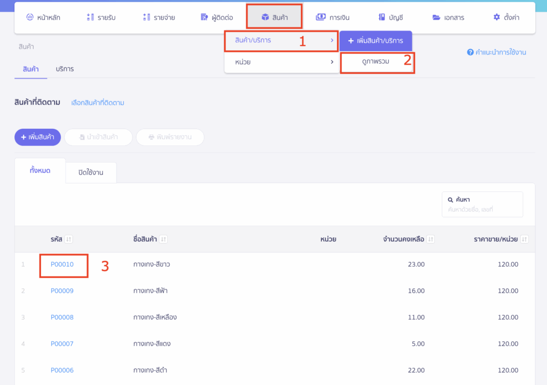Expand the หน่วย submenu item
Screen dimensions: 547x385
pos(281,62)
